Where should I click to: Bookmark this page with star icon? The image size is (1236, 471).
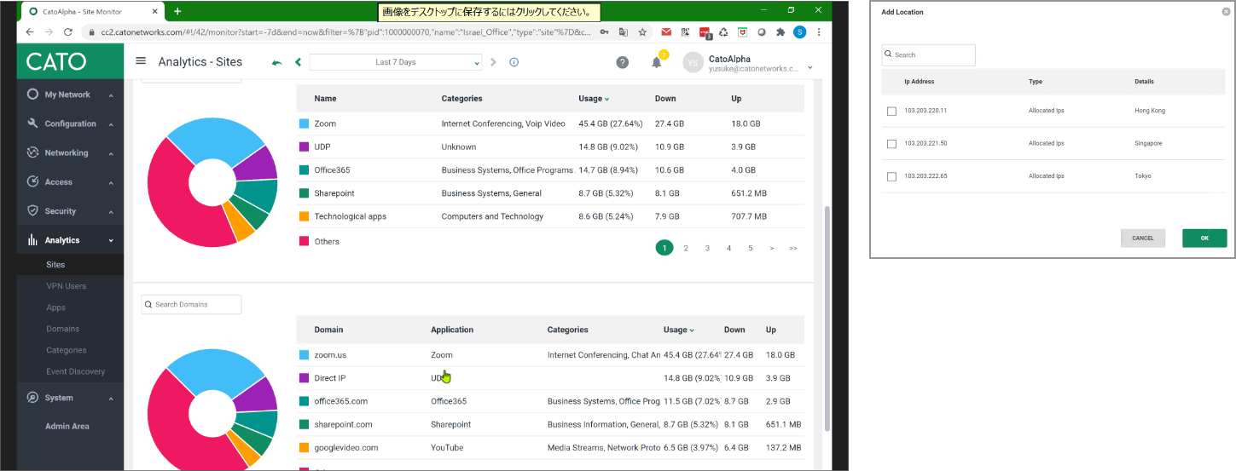(x=642, y=32)
